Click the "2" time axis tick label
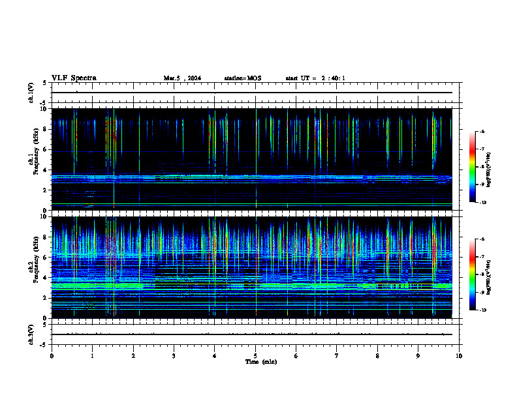The width and height of the screenshot is (517, 399). coord(133,356)
